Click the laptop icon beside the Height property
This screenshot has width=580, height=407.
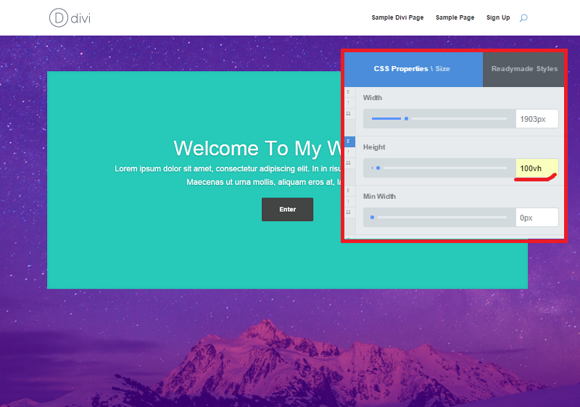(x=349, y=163)
